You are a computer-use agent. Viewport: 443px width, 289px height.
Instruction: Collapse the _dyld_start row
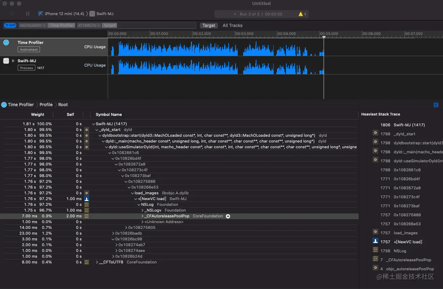click(97, 130)
